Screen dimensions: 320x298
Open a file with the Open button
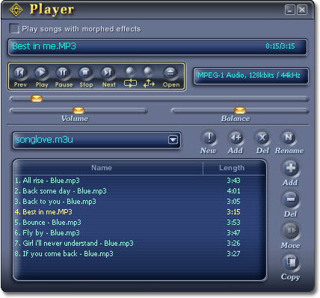coord(170,72)
